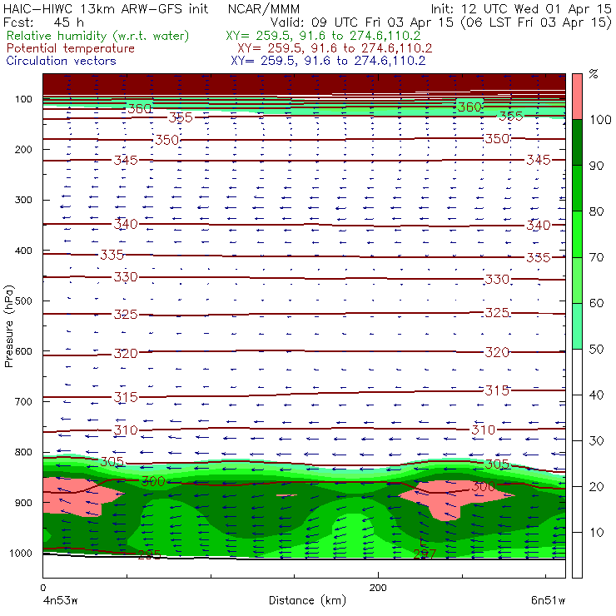The image size is (616, 616).
Task: Click the '700' pressure axis tick label
Action: [x=23, y=402]
